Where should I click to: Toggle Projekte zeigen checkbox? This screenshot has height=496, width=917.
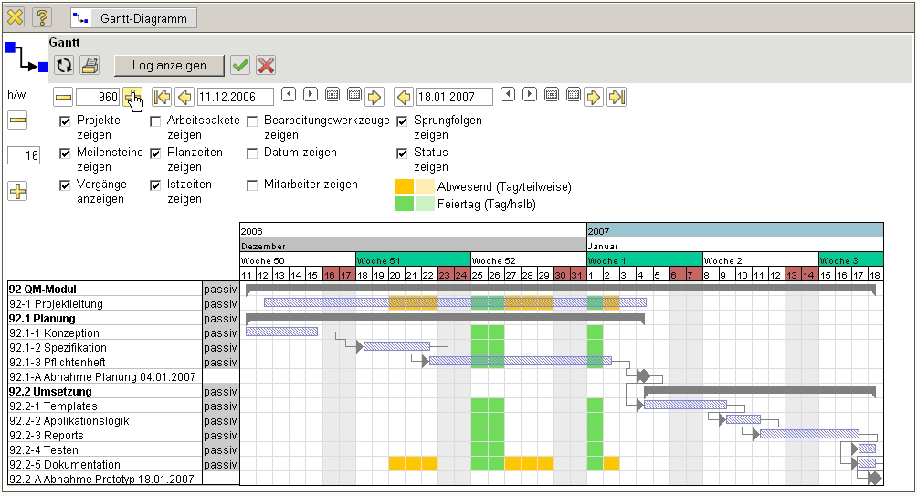[65, 121]
